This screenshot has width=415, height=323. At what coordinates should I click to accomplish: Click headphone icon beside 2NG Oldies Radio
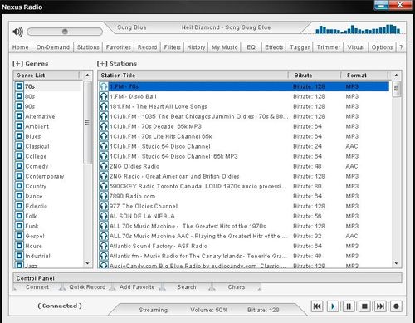click(104, 166)
